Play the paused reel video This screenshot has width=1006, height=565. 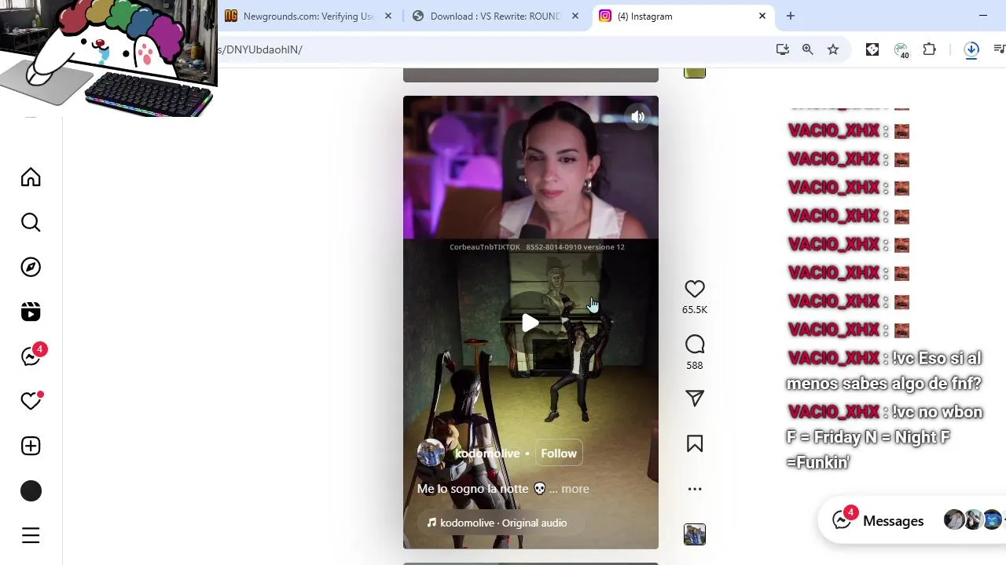tap(531, 323)
